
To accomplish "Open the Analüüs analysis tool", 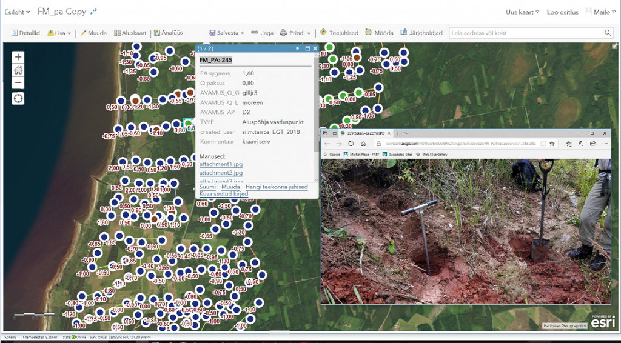I will pos(169,33).
